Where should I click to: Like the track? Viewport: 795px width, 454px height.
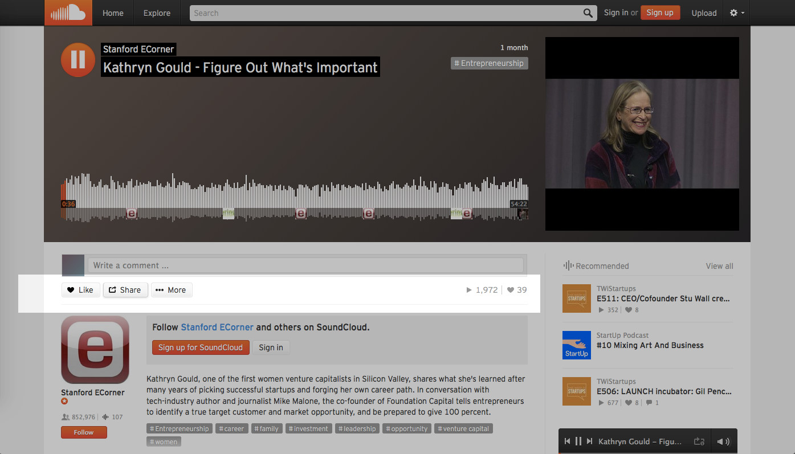(80, 290)
